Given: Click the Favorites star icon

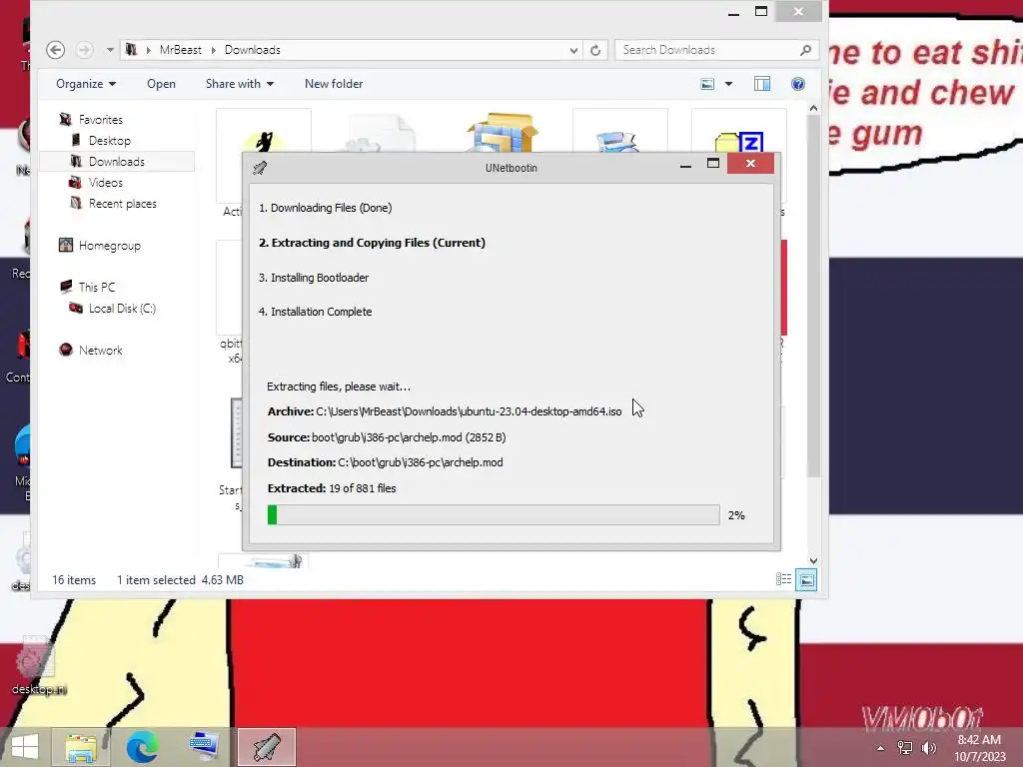Looking at the screenshot, I should (x=65, y=120).
